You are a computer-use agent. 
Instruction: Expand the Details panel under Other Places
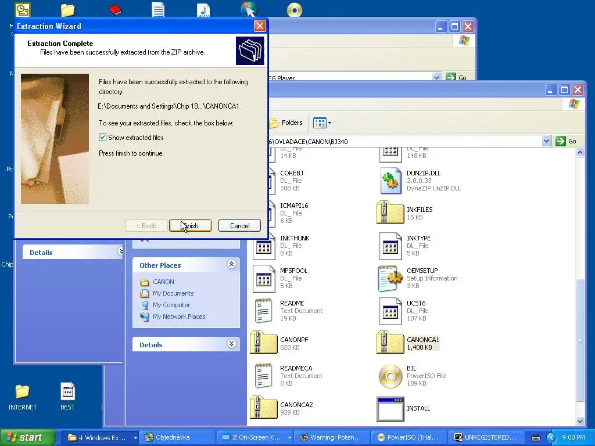point(231,344)
